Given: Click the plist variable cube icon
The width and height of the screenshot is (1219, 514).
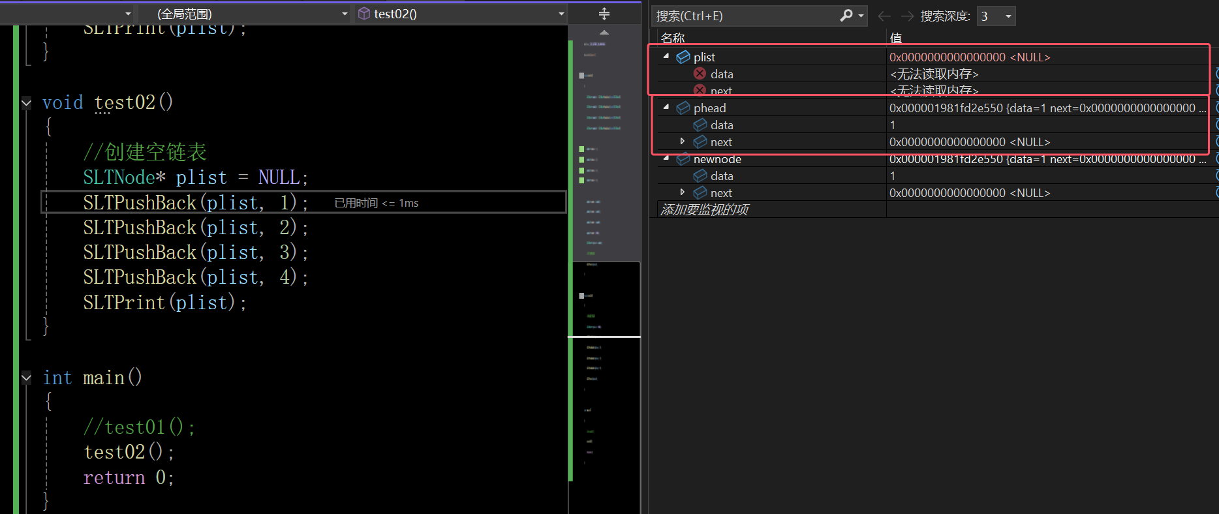Looking at the screenshot, I should tap(683, 57).
